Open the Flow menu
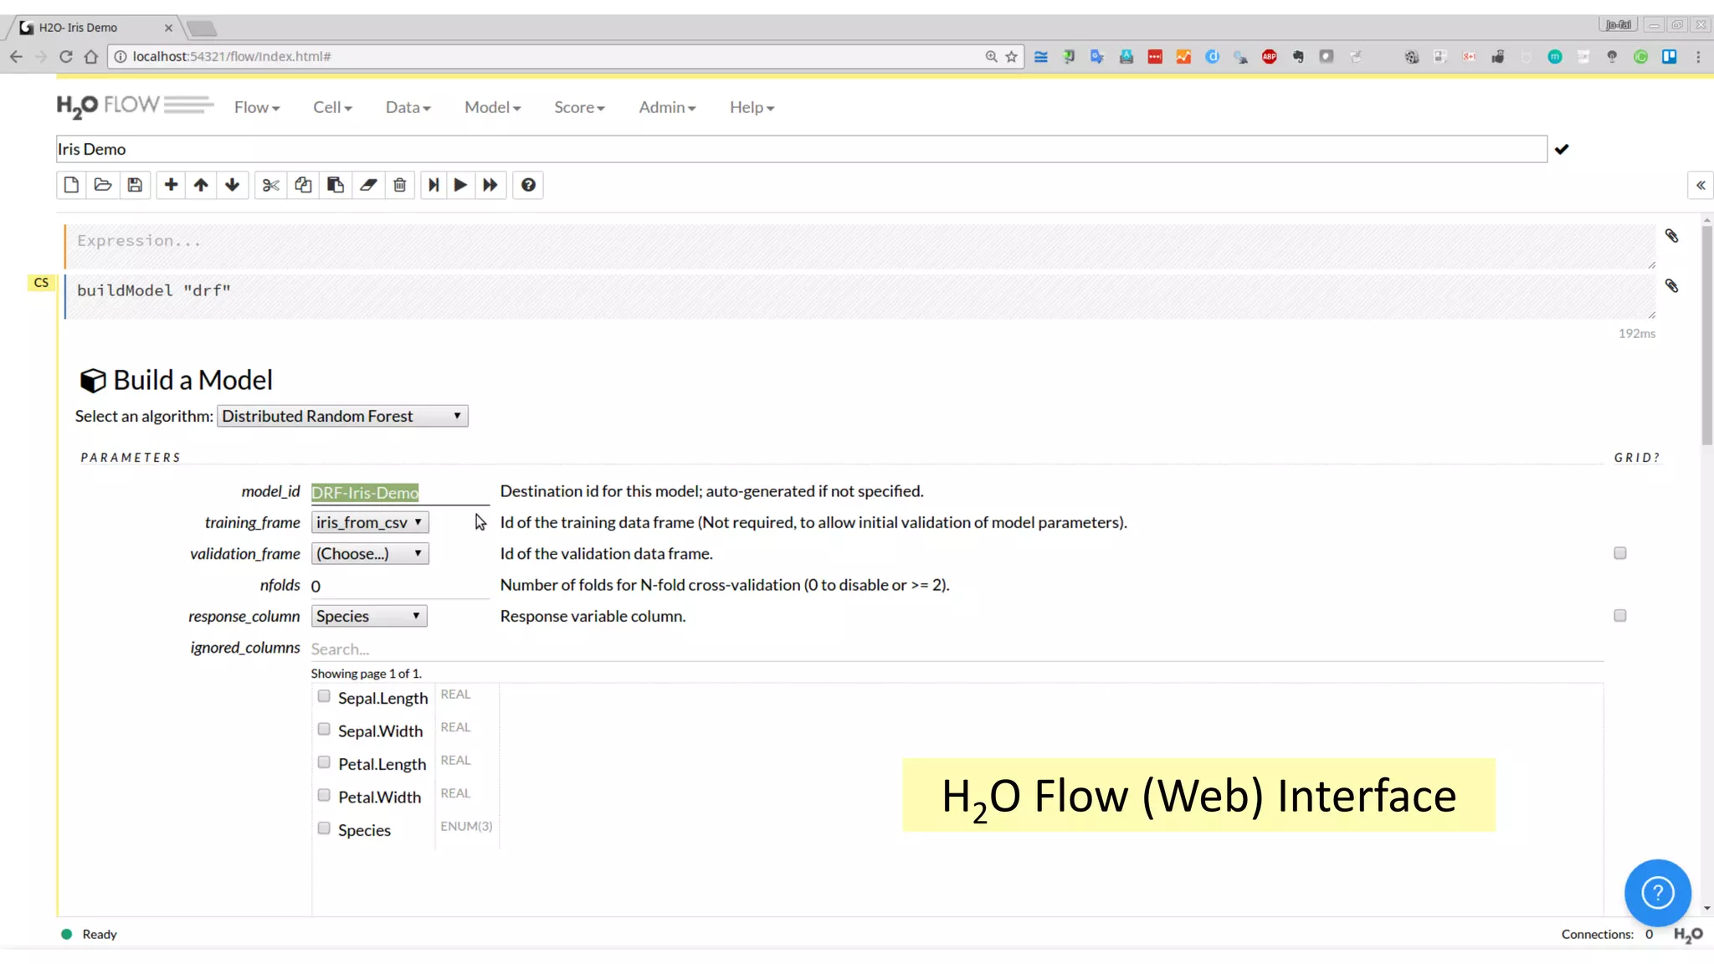This screenshot has width=1714, height=964. (257, 107)
